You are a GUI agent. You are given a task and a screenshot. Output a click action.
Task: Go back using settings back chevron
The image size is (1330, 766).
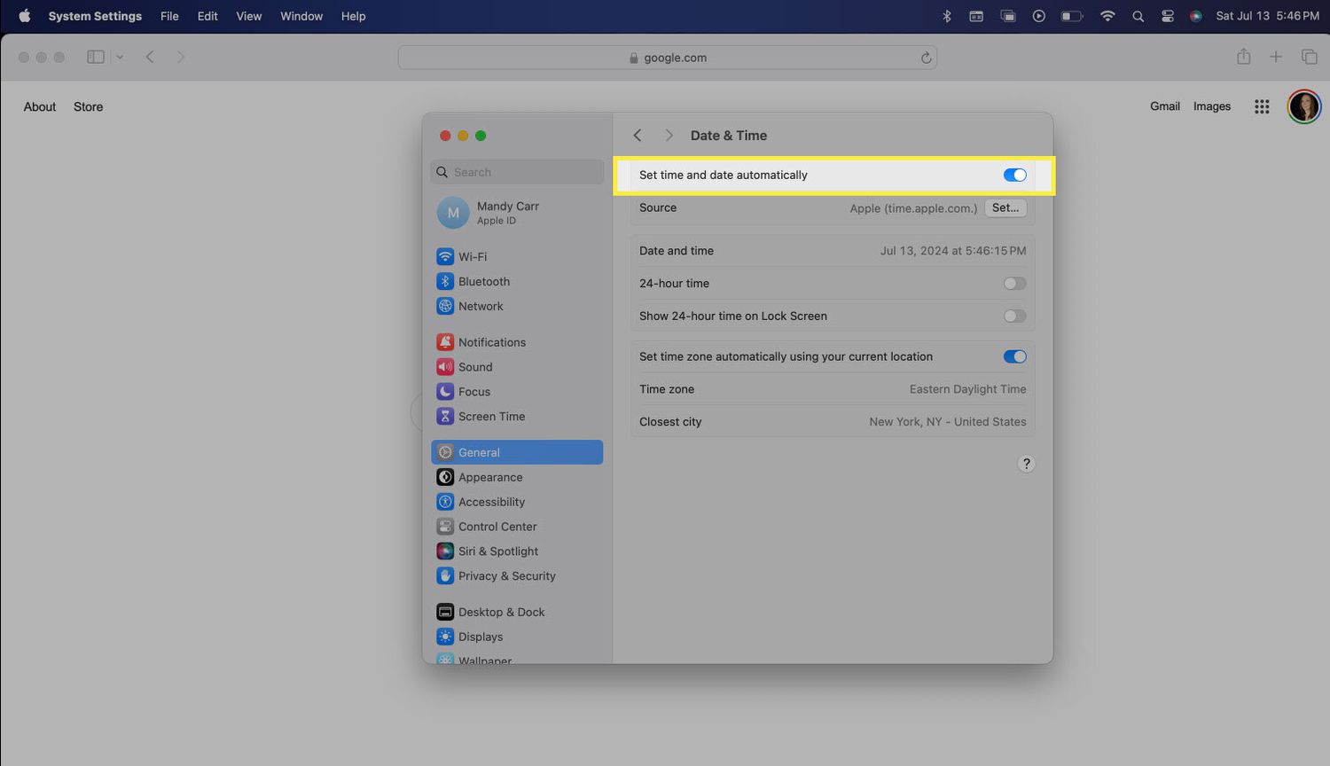click(x=638, y=136)
